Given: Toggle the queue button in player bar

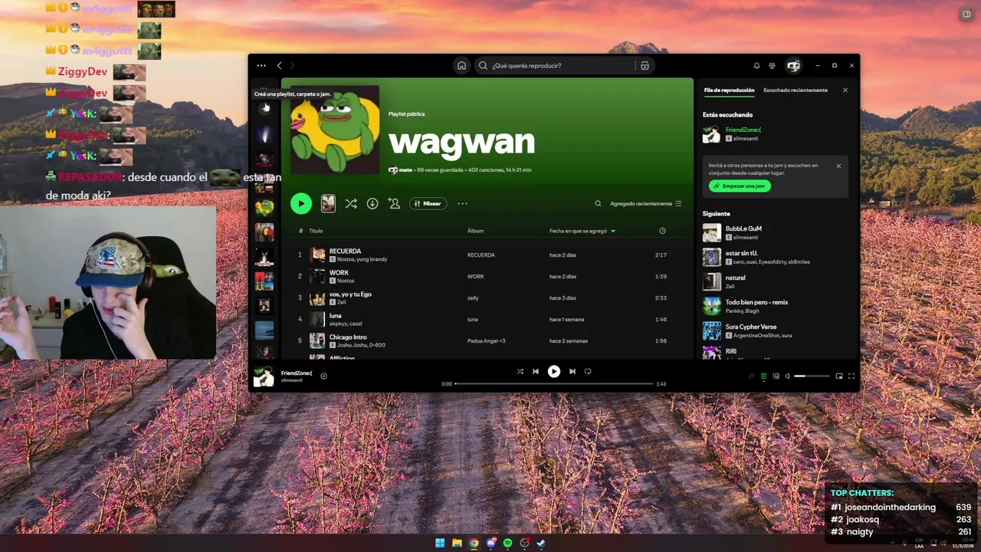Looking at the screenshot, I should (x=763, y=376).
